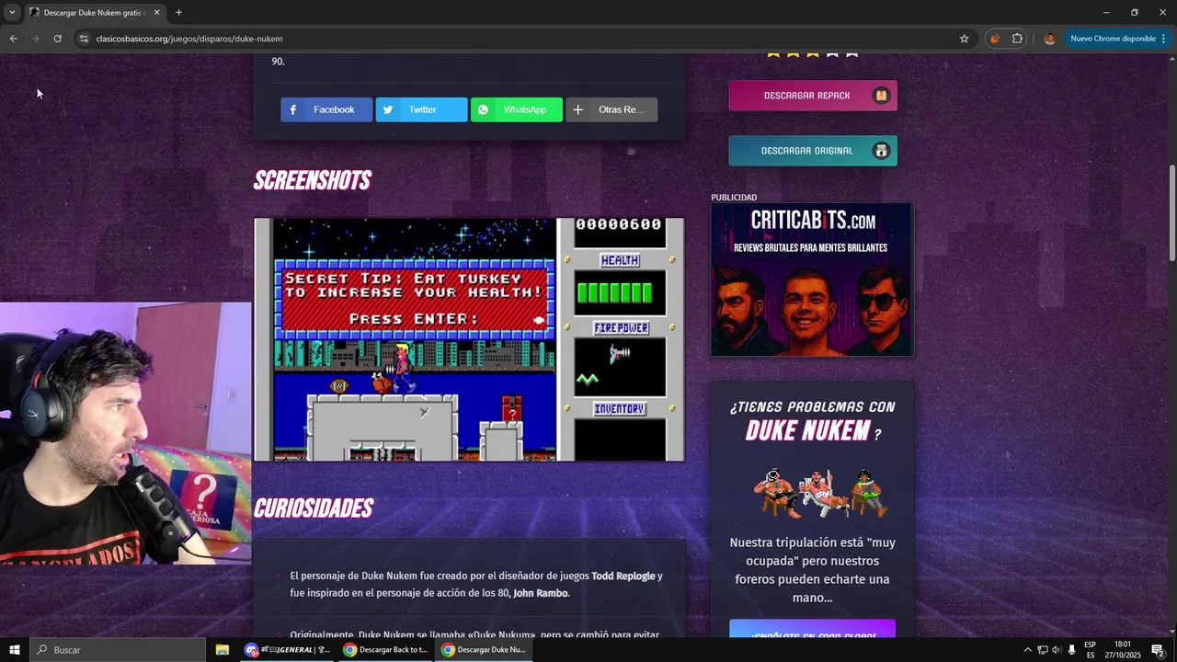1177x662 pixels.
Task: Open site information icon beside the URL
Action: pyautogui.click(x=83, y=39)
